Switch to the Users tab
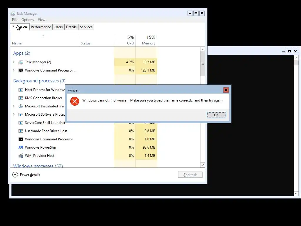 (58, 27)
